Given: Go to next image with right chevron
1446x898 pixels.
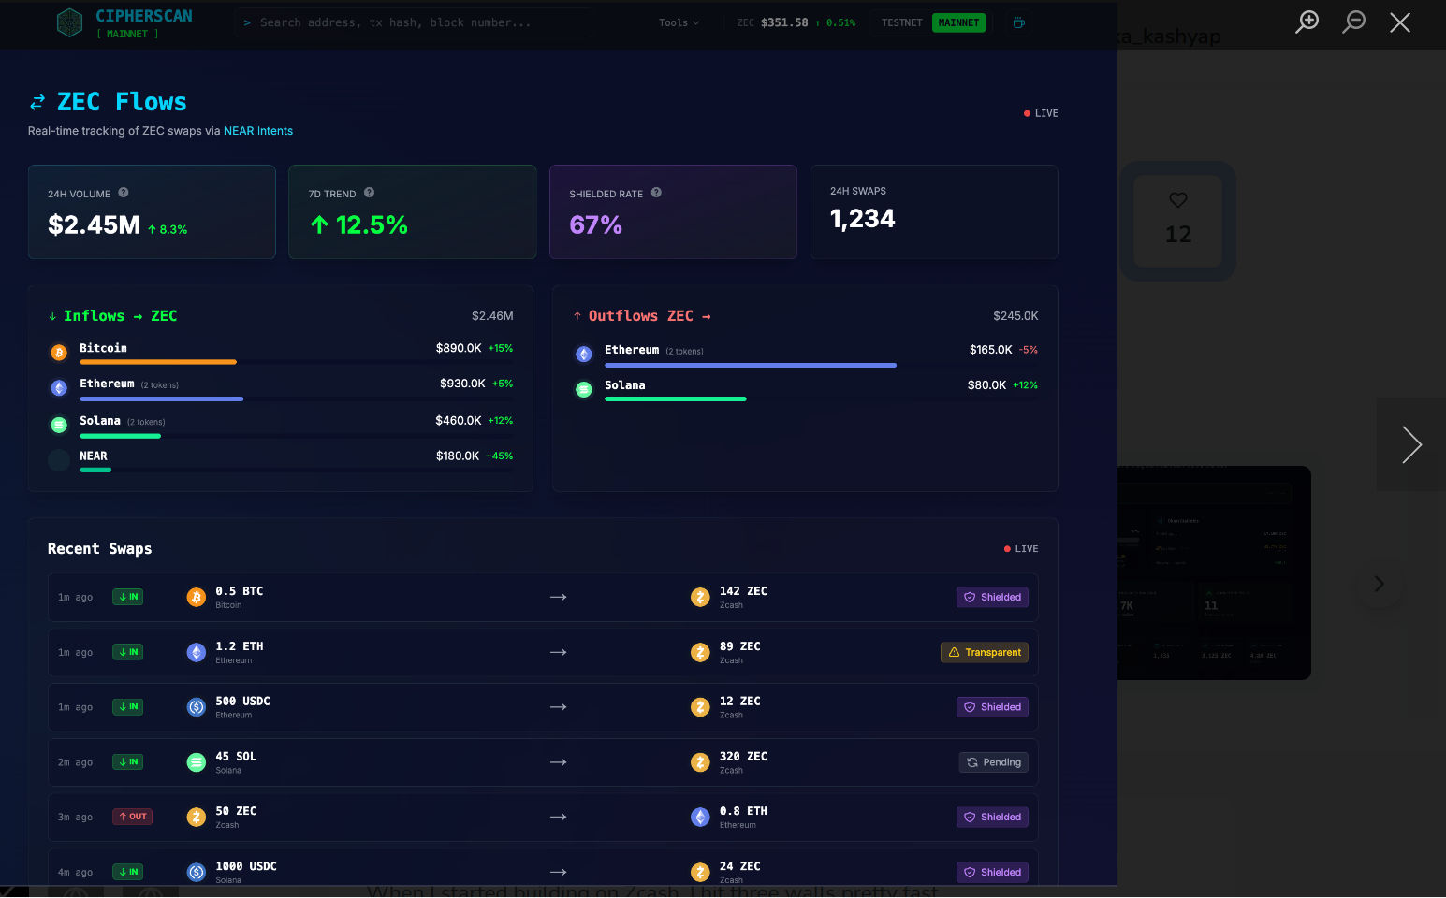Looking at the screenshot, I should [x=1411, y=444].
